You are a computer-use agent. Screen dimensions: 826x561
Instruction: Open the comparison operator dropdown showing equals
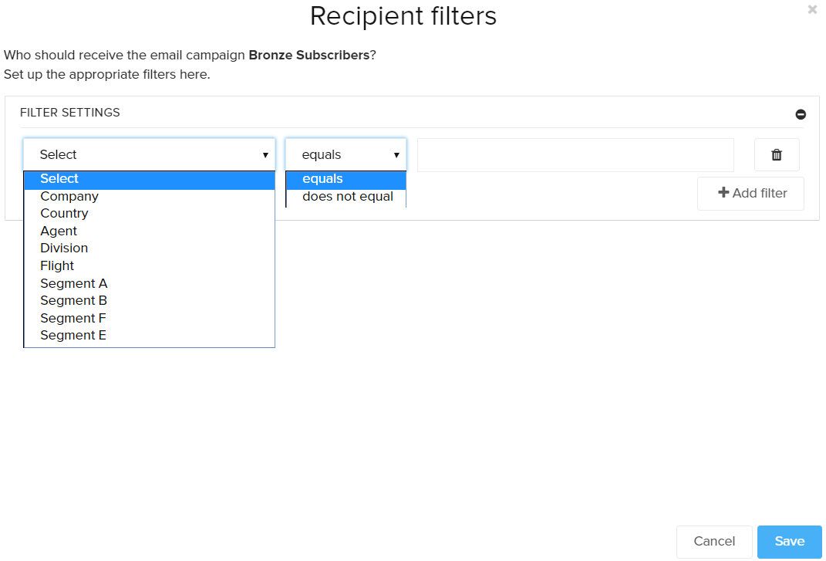(x=339, y=154)
